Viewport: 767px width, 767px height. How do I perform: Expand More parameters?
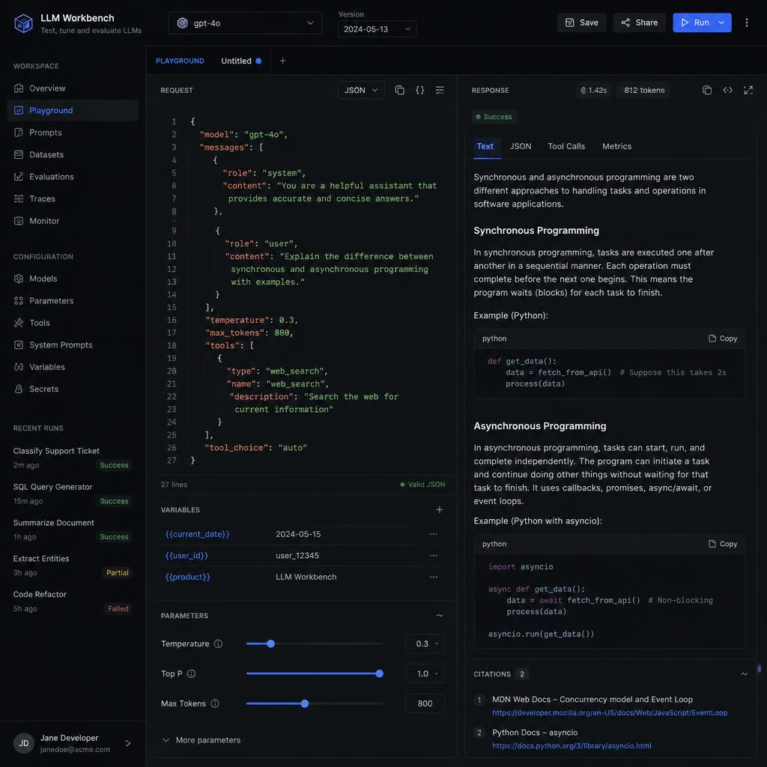(x=201, y=740)
